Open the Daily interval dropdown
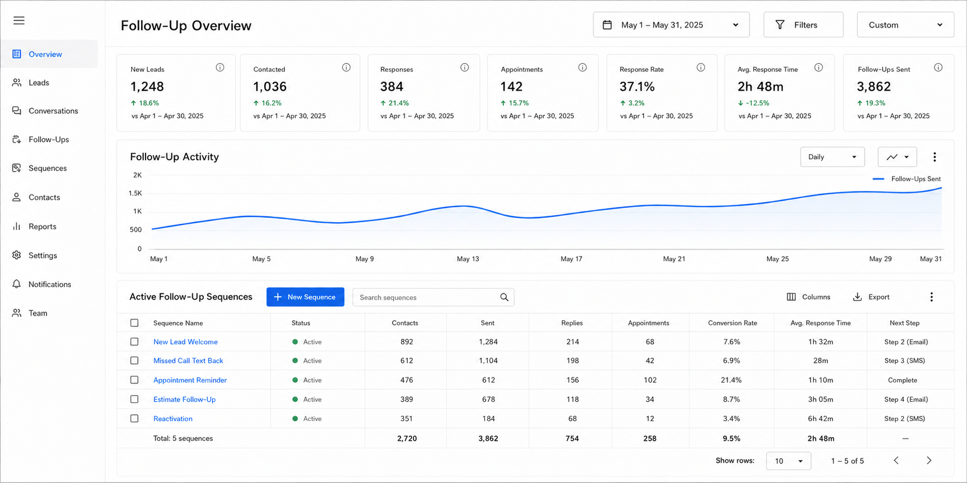This screenshot has height=483, width=967. click(832, 157)
